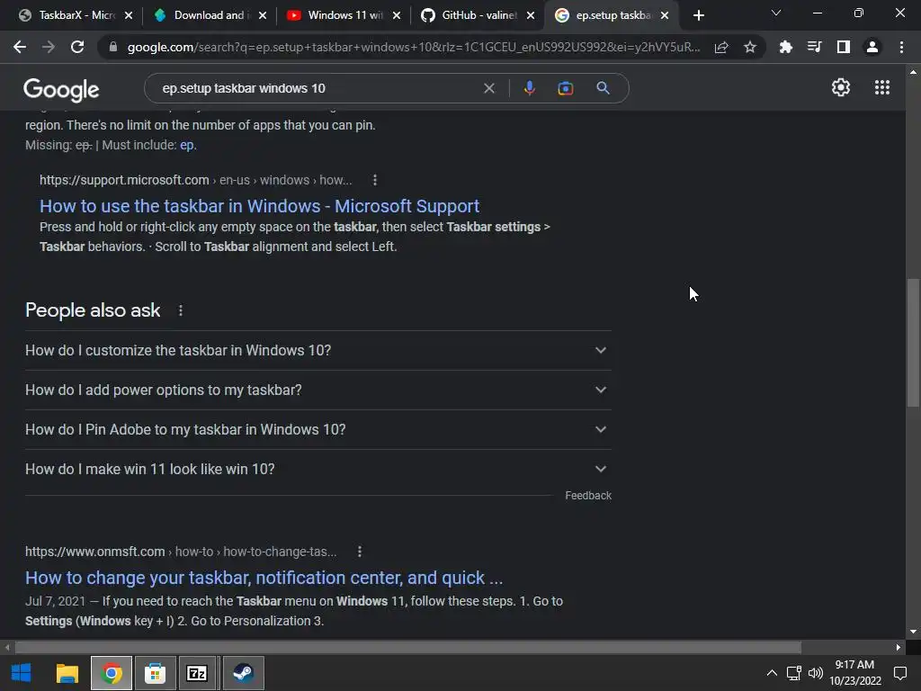Reload the current page
This screenshot has height=691, width=921.
tap(77, 47)
